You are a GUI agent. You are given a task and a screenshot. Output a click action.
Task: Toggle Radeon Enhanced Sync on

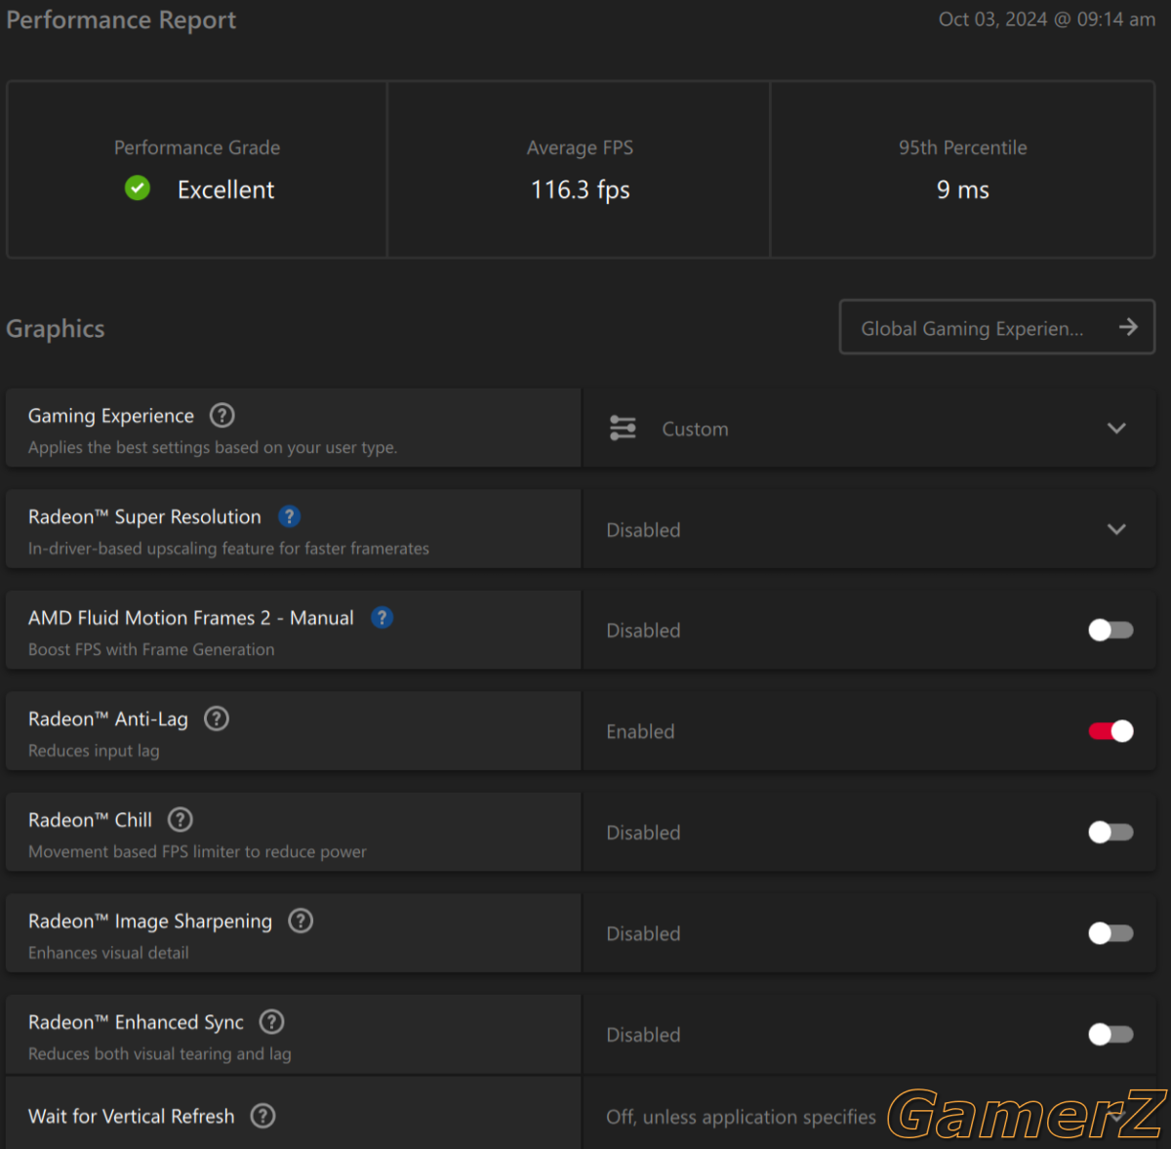tap(1110, 1035)
